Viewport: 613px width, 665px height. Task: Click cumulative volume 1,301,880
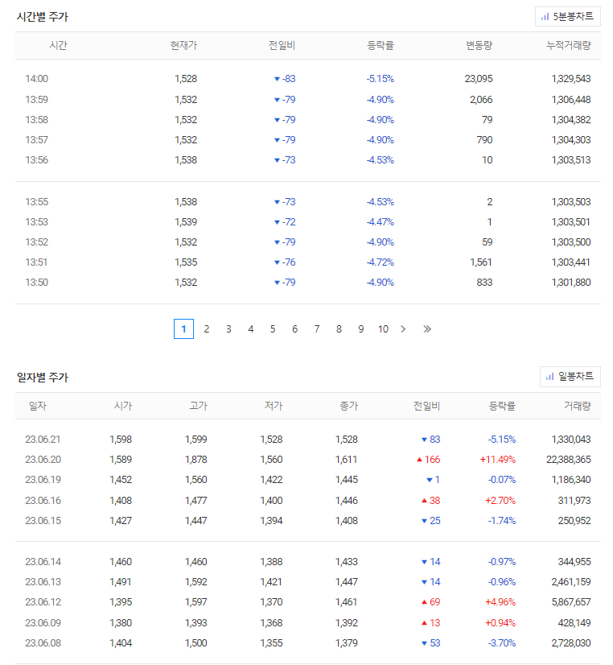[571, 283]
